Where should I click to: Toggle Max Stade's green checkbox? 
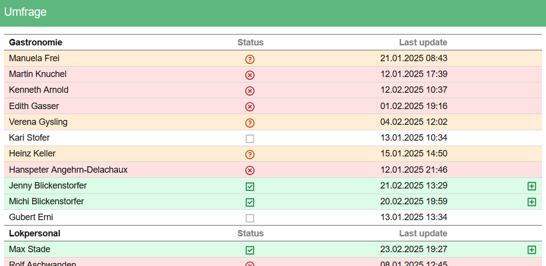coord(250,250)
